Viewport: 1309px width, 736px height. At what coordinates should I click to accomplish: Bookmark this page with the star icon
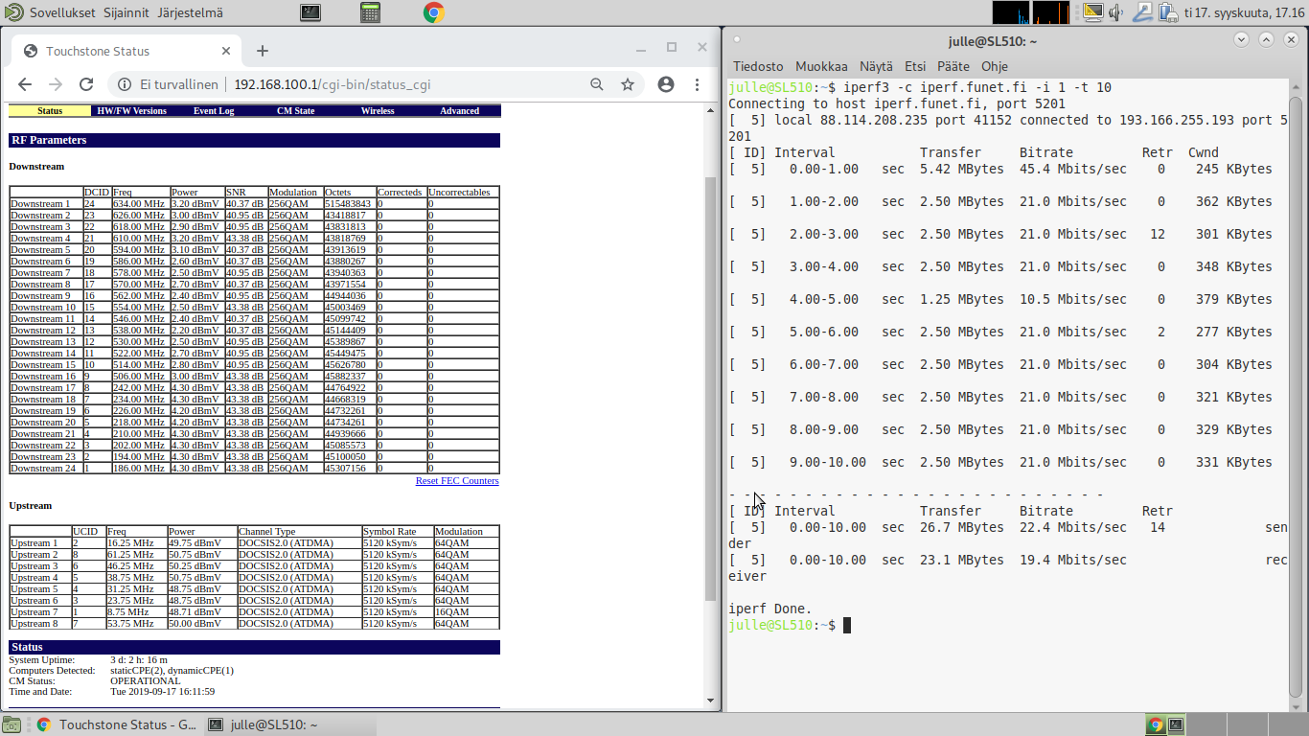(628, 84)
